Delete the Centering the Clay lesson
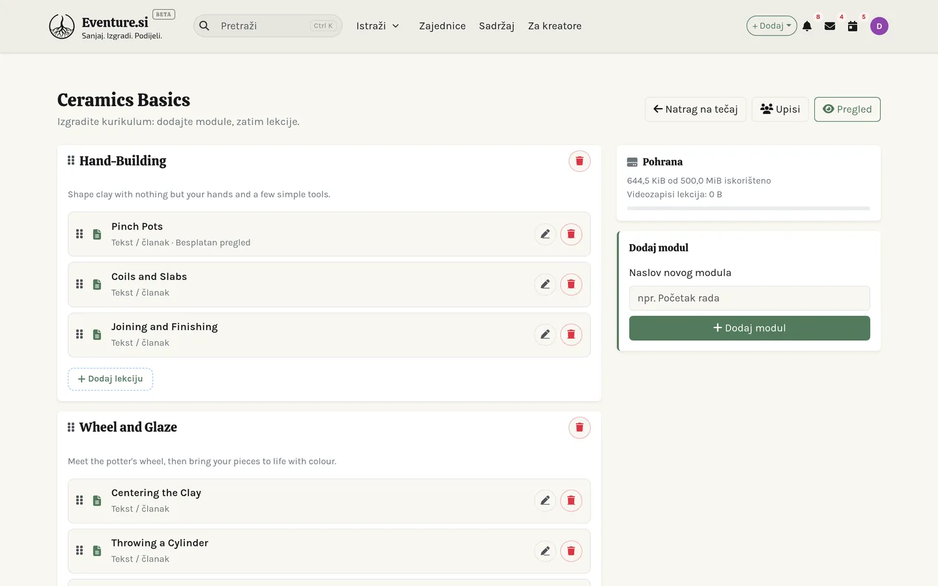938x586 pixels. coord(571,501)
